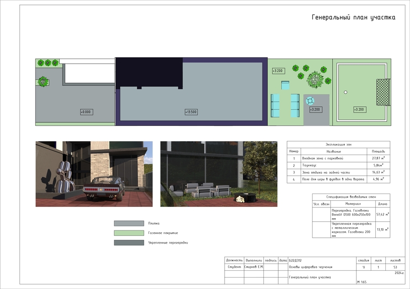Screen dimensions: 410x289
Task: Select the small square cyan table
Action: (x=285, y=85)
